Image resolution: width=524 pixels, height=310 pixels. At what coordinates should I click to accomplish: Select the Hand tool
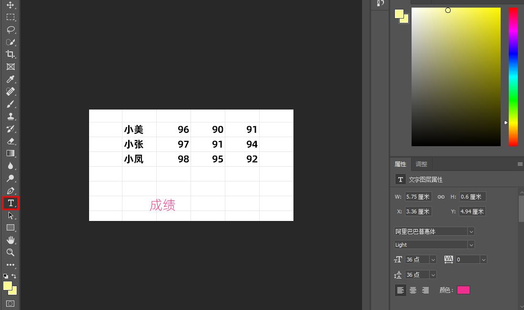point(10,240)
